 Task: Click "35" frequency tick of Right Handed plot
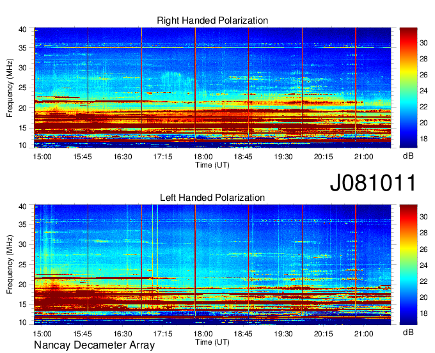pos(22,48)
